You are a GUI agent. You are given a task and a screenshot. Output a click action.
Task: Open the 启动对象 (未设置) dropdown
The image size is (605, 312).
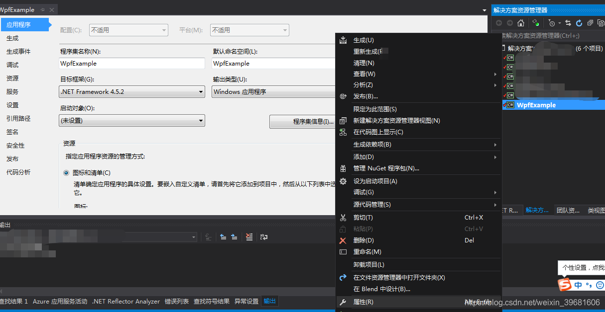coord(132,121)
